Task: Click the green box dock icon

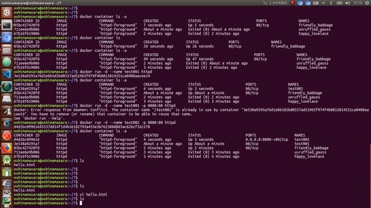Action: pyautogui.click(x=6, y=173)
